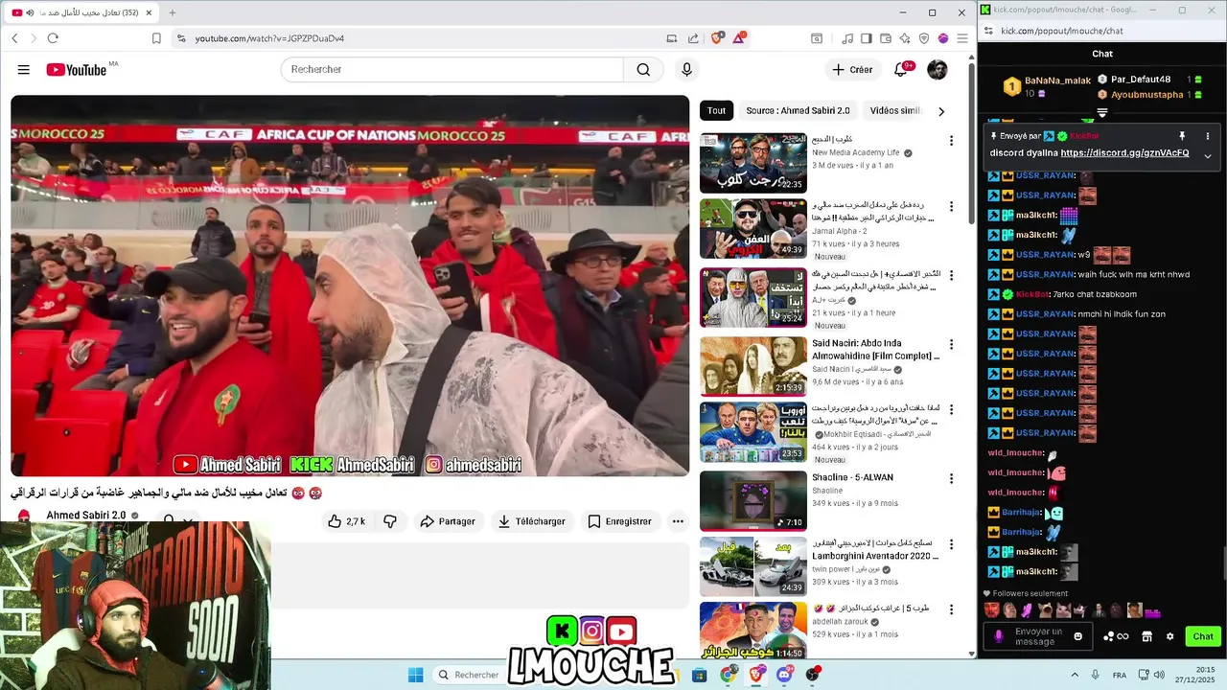
Task: Click the Partager button
Action: (x=447, y=521)
